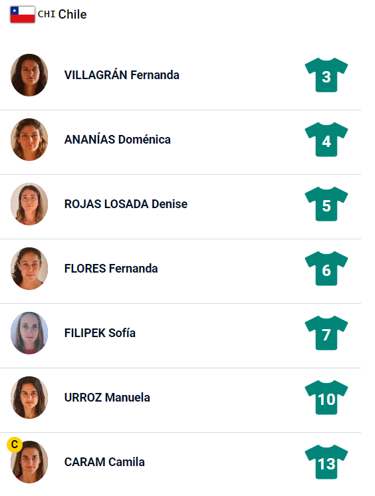Open VILLAGRÁN Fernanda player profile
Screen dimensions: 375x496
tap(122, 75)
